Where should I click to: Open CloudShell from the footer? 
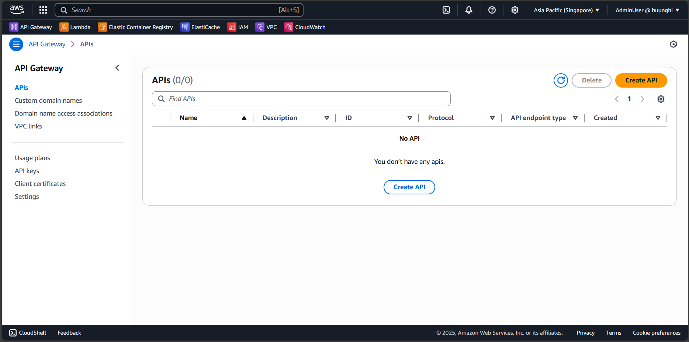tap(28, 333)
